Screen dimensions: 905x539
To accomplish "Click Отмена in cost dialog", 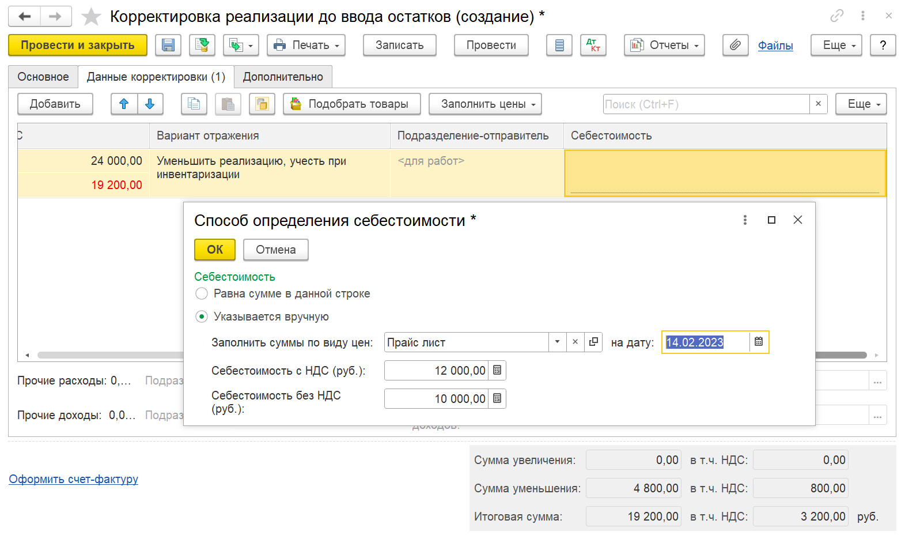I will point(276,250).
